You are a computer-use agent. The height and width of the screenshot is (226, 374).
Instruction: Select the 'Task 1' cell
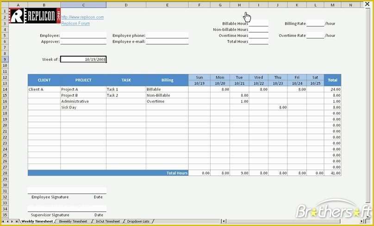click(126, 89)
